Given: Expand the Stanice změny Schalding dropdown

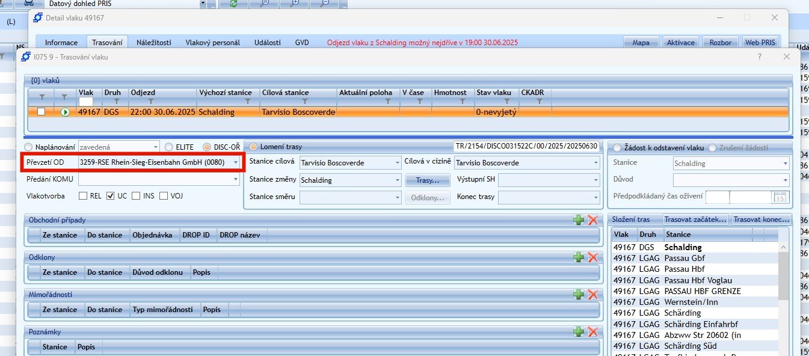Looking at the screenshot, I should point(396,180).
